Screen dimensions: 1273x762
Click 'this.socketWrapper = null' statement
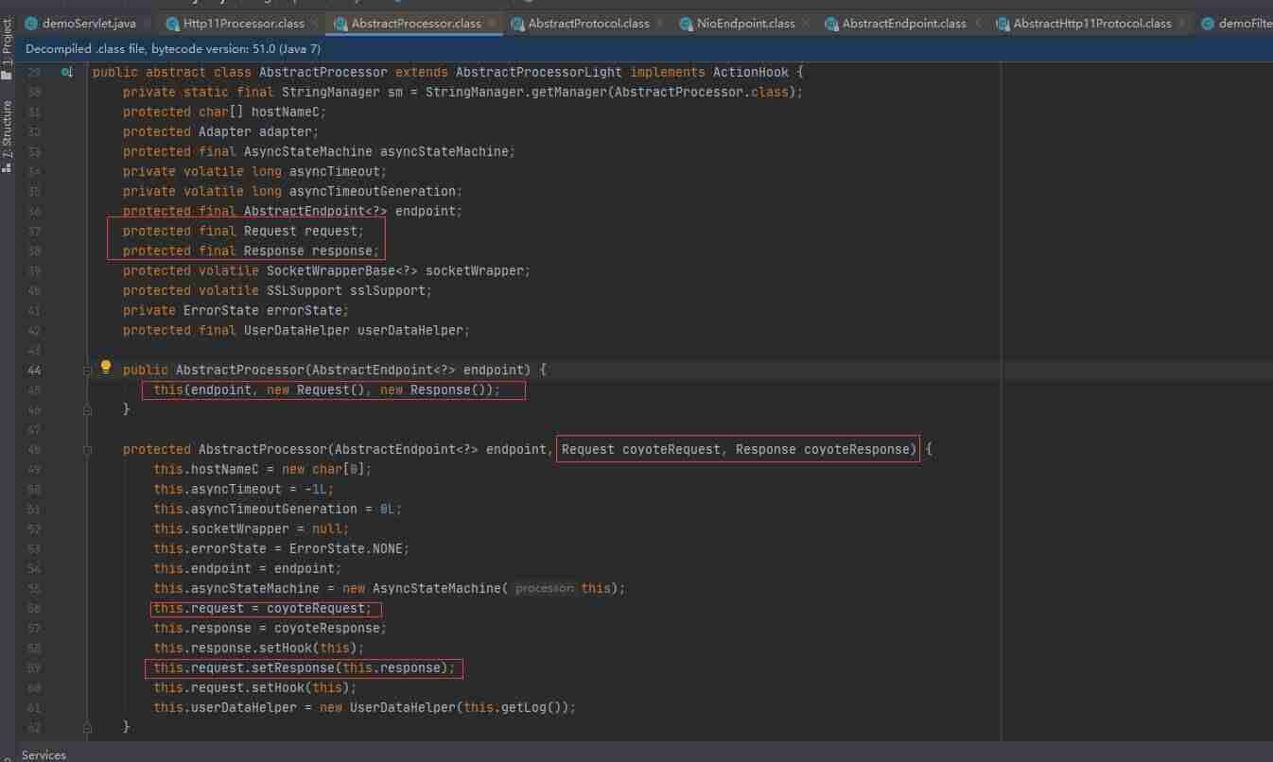click(252, 528)
